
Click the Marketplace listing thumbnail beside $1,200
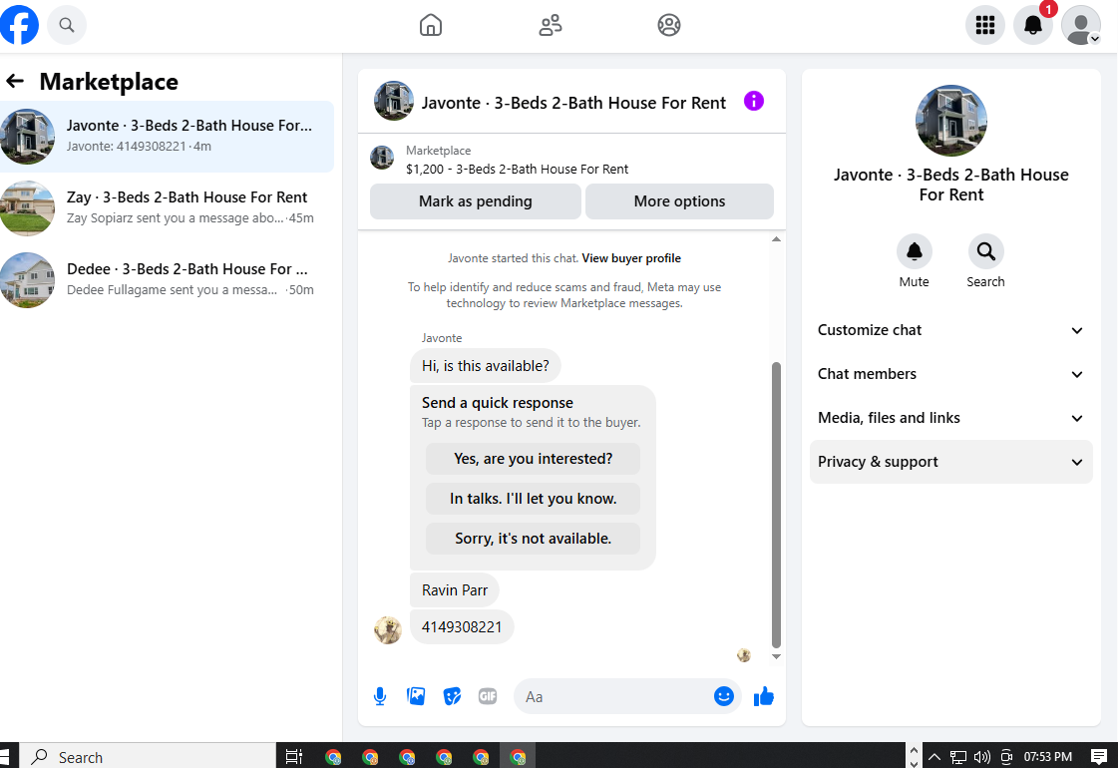pyautogui.click(x=382, y=157)
